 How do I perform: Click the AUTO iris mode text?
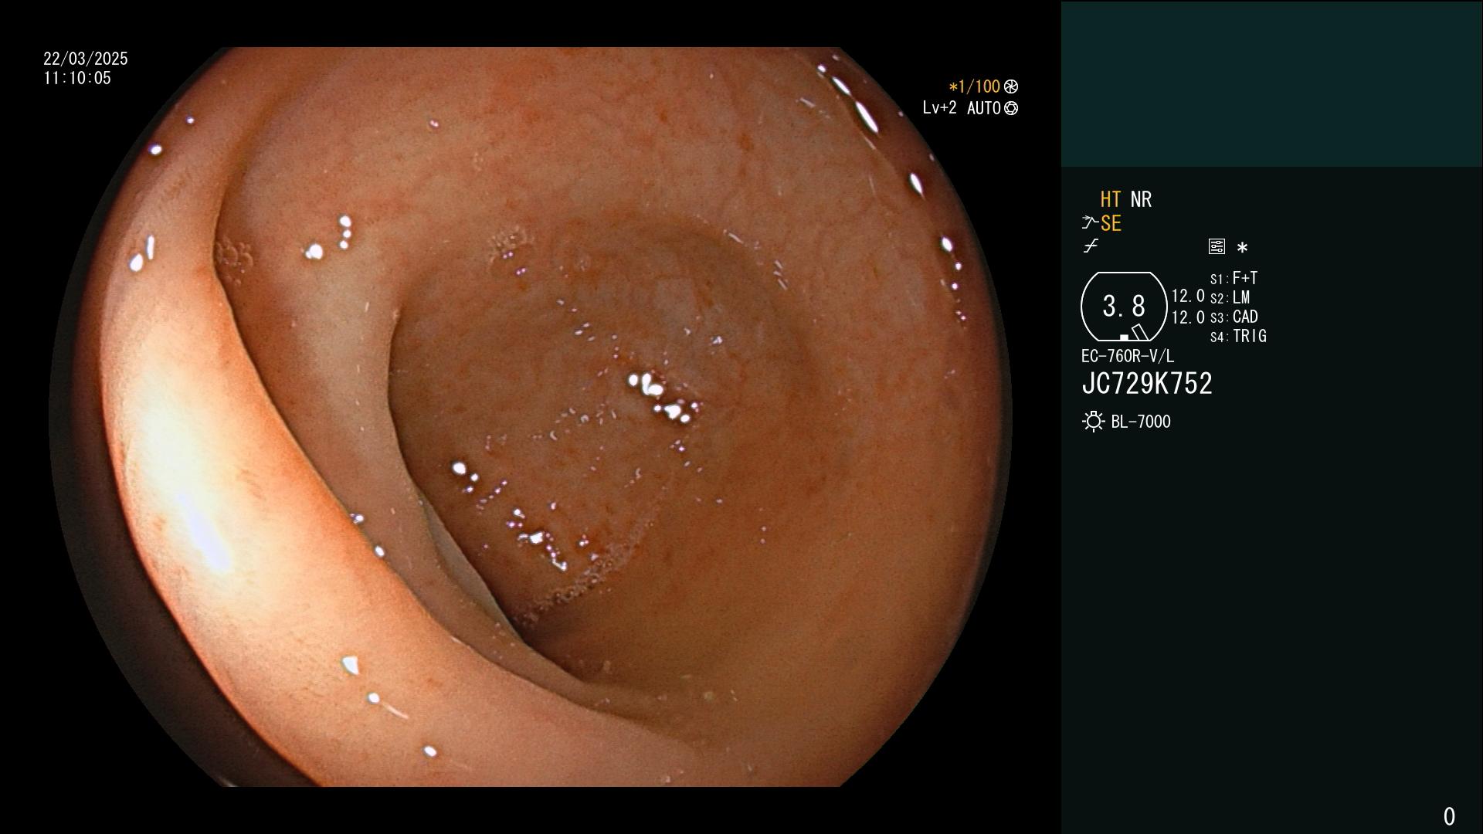[984, 108]
